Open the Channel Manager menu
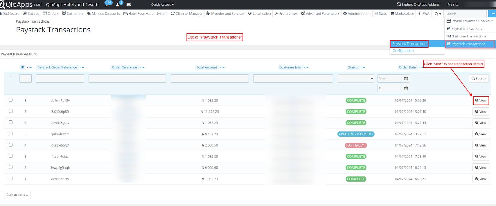The image size is (496, 206). [187, 14]
